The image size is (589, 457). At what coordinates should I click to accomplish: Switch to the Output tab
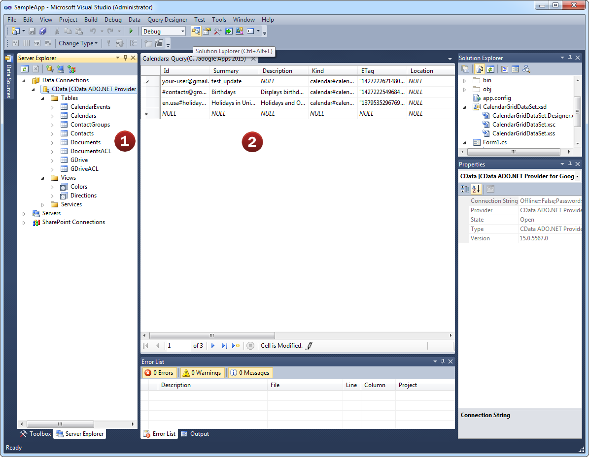tap(195, 434)
